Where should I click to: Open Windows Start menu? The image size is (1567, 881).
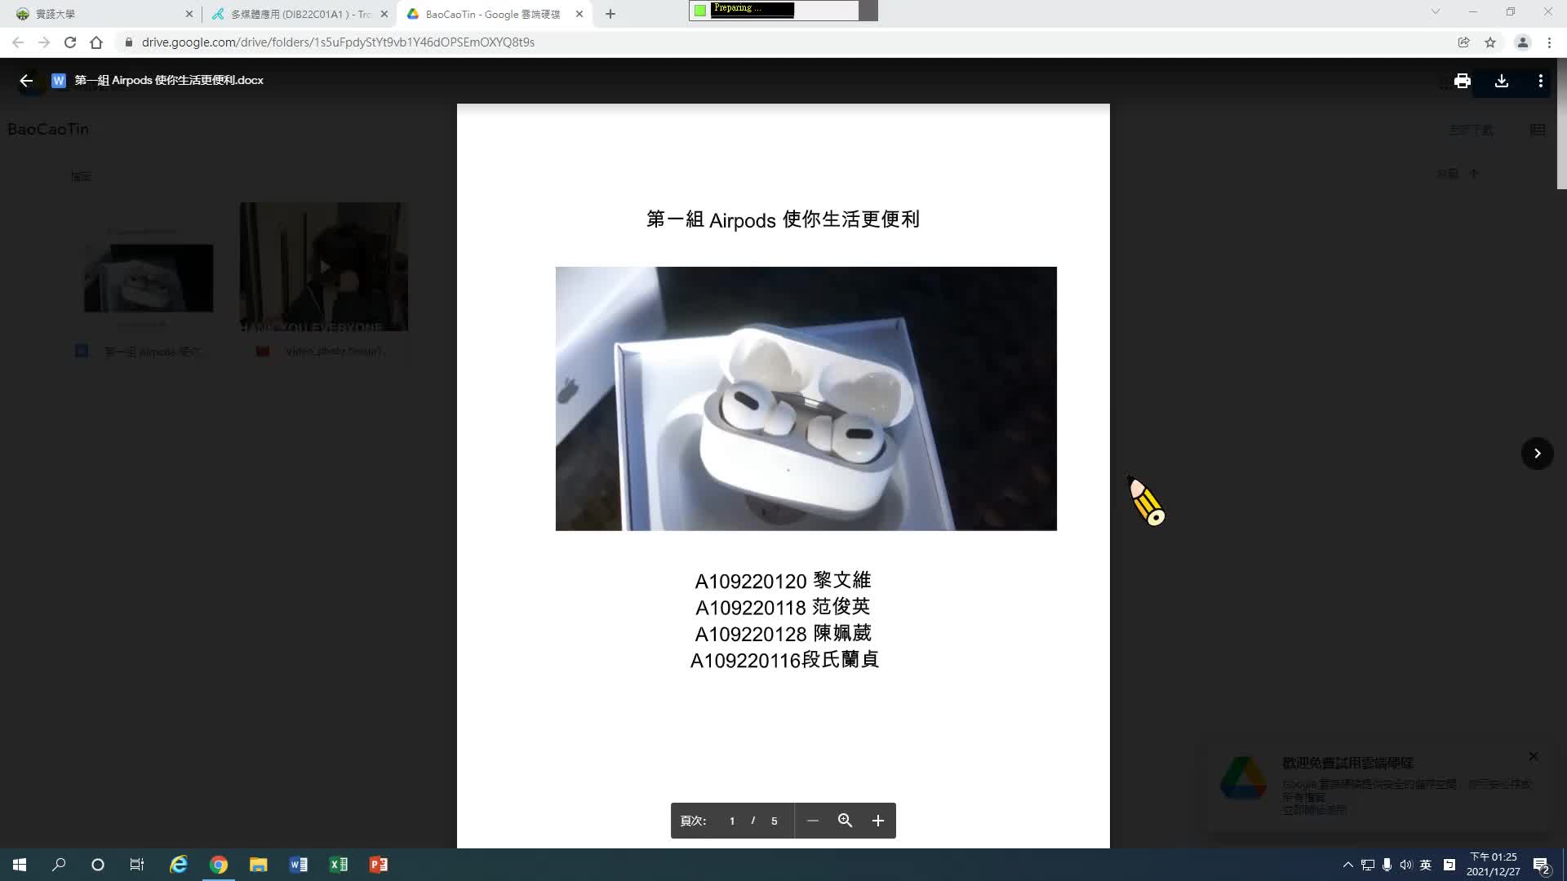tap(20, 865)
